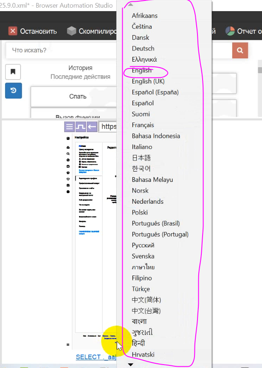Click the bookmark icon in left panel
This screenshot has height=368, width=262.
pyautogui.click(x=13, y=72)
